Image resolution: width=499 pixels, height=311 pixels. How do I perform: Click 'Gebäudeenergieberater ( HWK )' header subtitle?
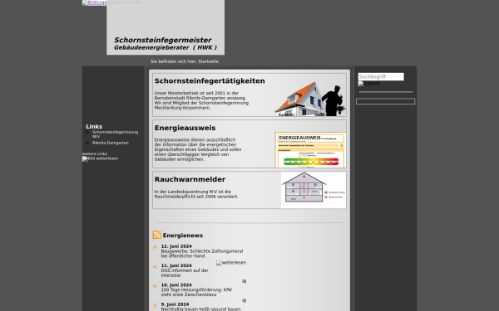[x=166, y=47]
